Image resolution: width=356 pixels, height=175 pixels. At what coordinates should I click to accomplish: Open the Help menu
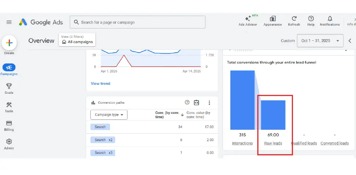coord(311,19)
